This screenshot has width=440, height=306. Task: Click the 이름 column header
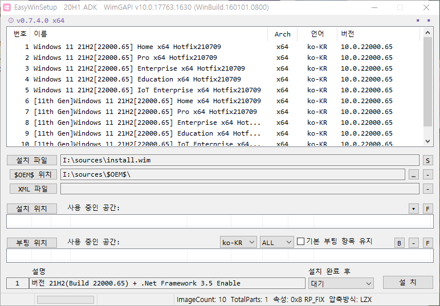tap(149, 34)
